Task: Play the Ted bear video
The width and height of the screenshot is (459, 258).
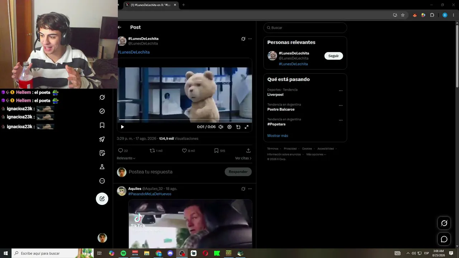Action: coord(122,127)
